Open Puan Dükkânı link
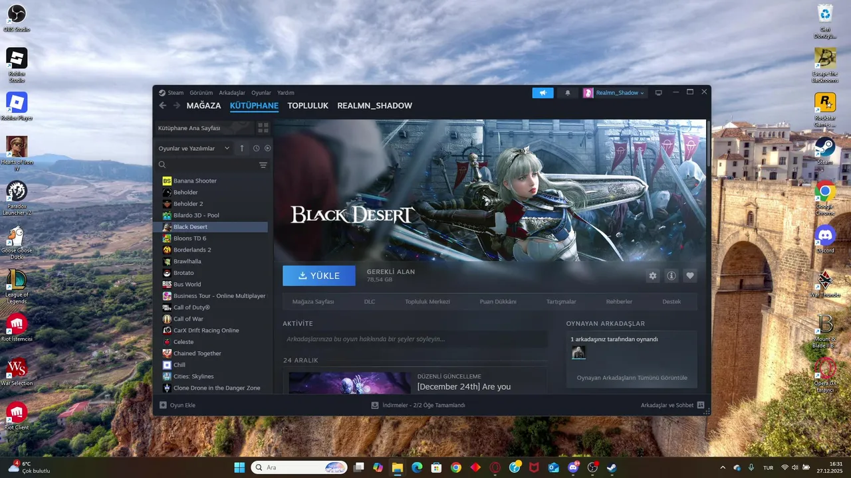This screenshot has width=851, height=478. [x=498, y=301]
